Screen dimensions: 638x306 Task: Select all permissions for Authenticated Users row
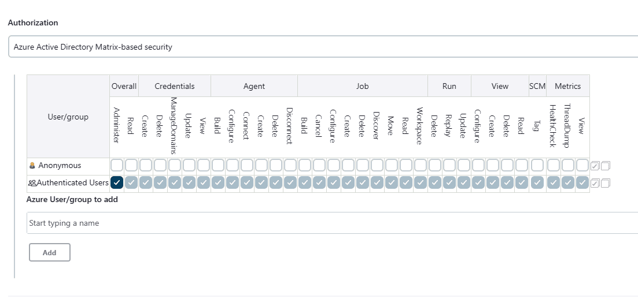(x=595, y=183)
